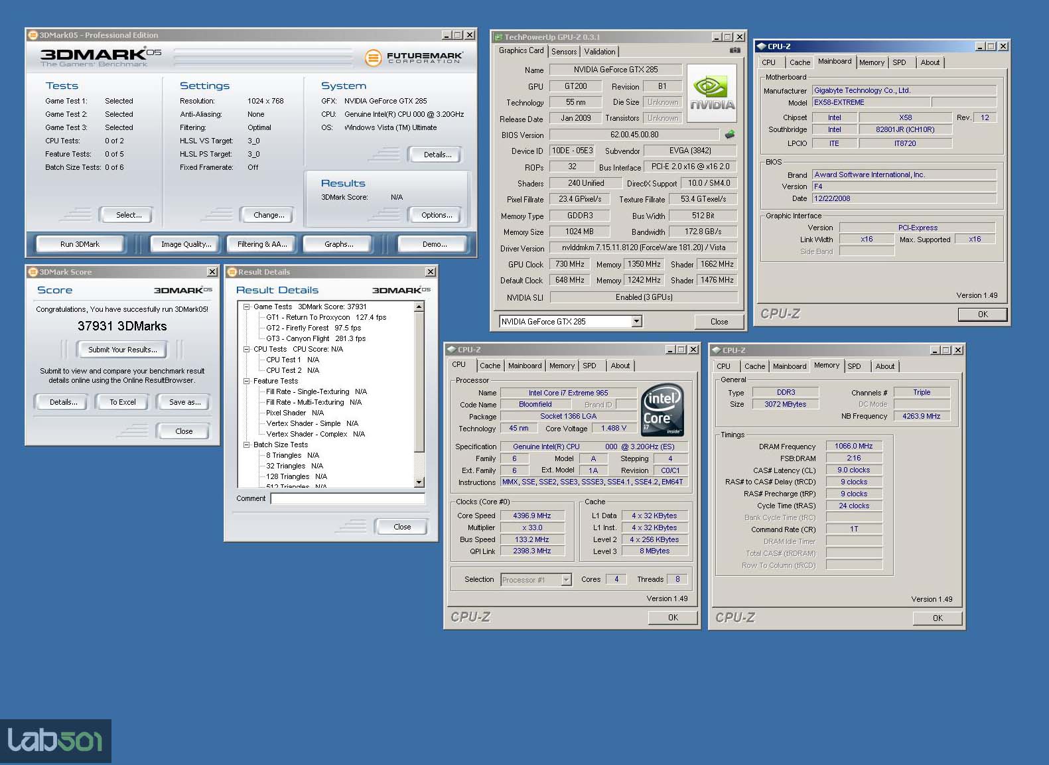Click OK in the CPU-Z Memory window
This screenshot has width=1049, height=765.
[938, 618]
